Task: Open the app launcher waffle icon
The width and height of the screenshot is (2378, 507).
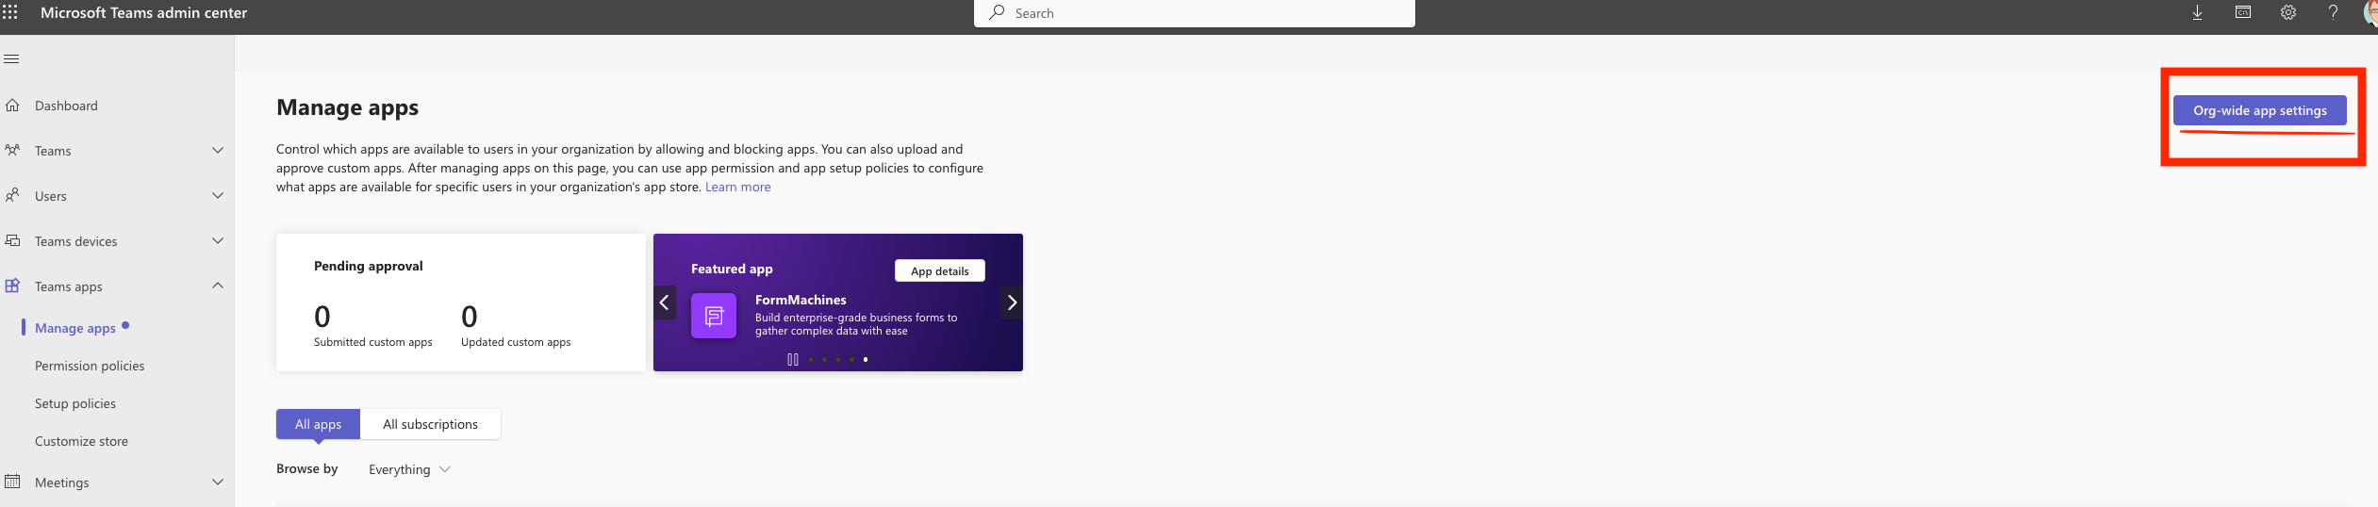Action: click(x=10, y=12)
